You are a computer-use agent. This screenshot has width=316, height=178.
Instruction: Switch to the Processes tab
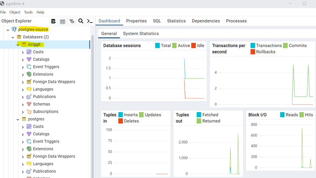[236, 21]
